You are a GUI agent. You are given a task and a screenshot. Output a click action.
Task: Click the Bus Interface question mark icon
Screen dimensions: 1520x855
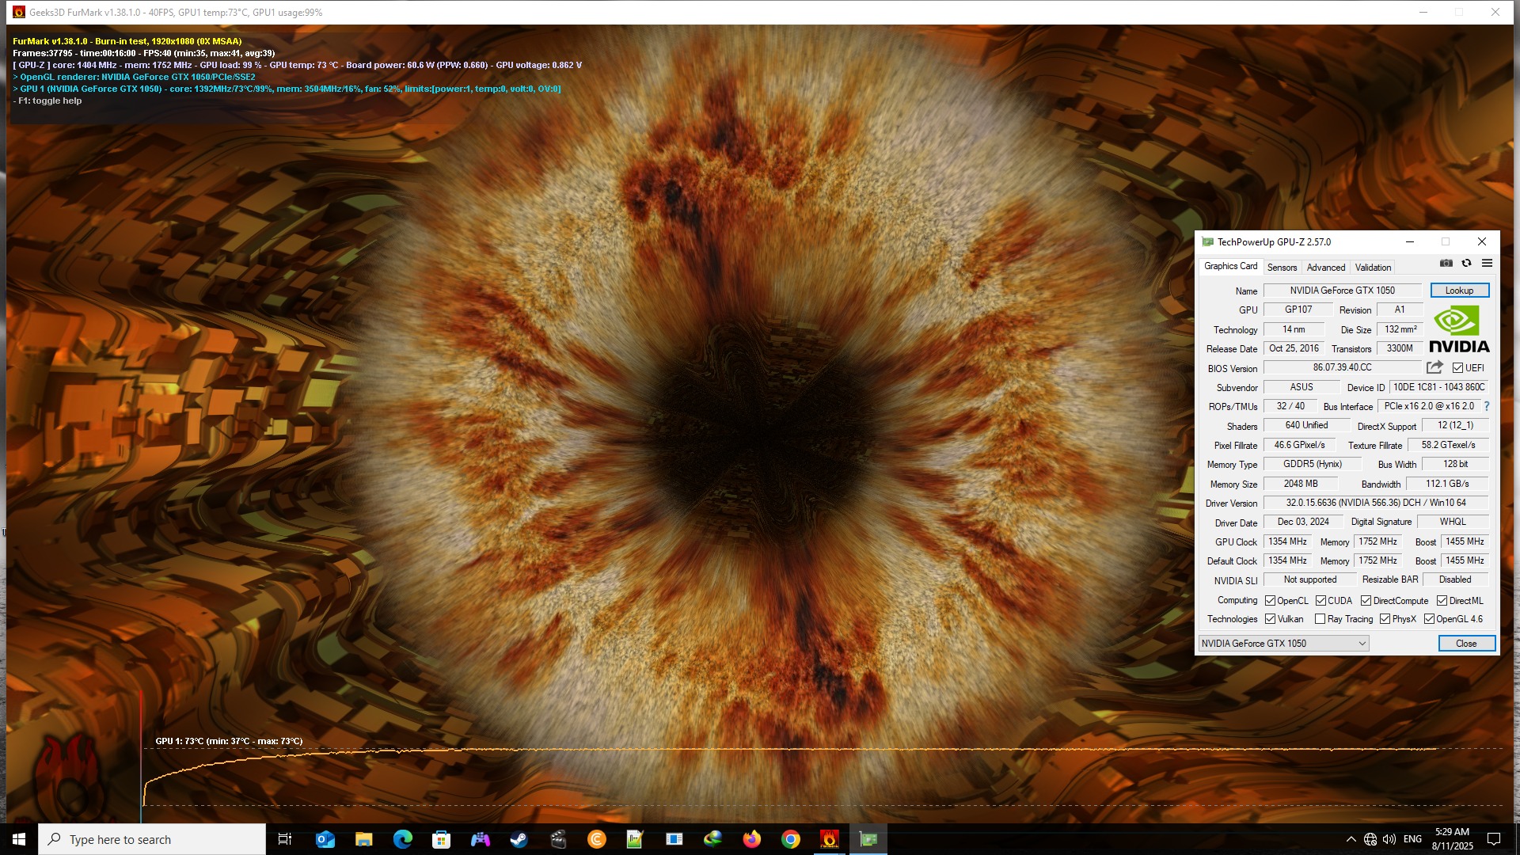point(1486,406)
